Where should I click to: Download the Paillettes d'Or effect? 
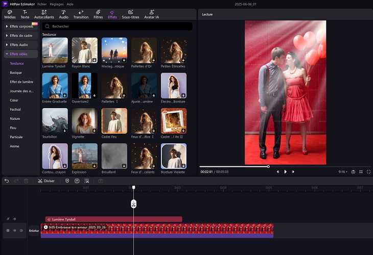coord(154,60)
